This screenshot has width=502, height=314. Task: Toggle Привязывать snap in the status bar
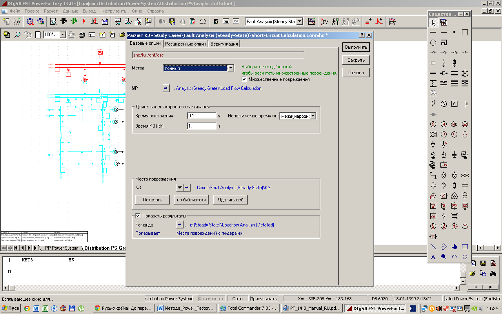(x=263, y=299)
